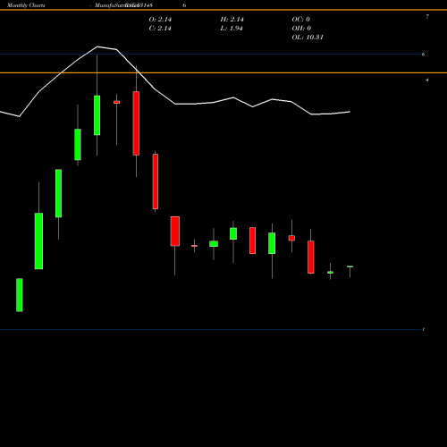447x447 pixels.
Task: Click the price axis label 7
Action: [427, 17]
